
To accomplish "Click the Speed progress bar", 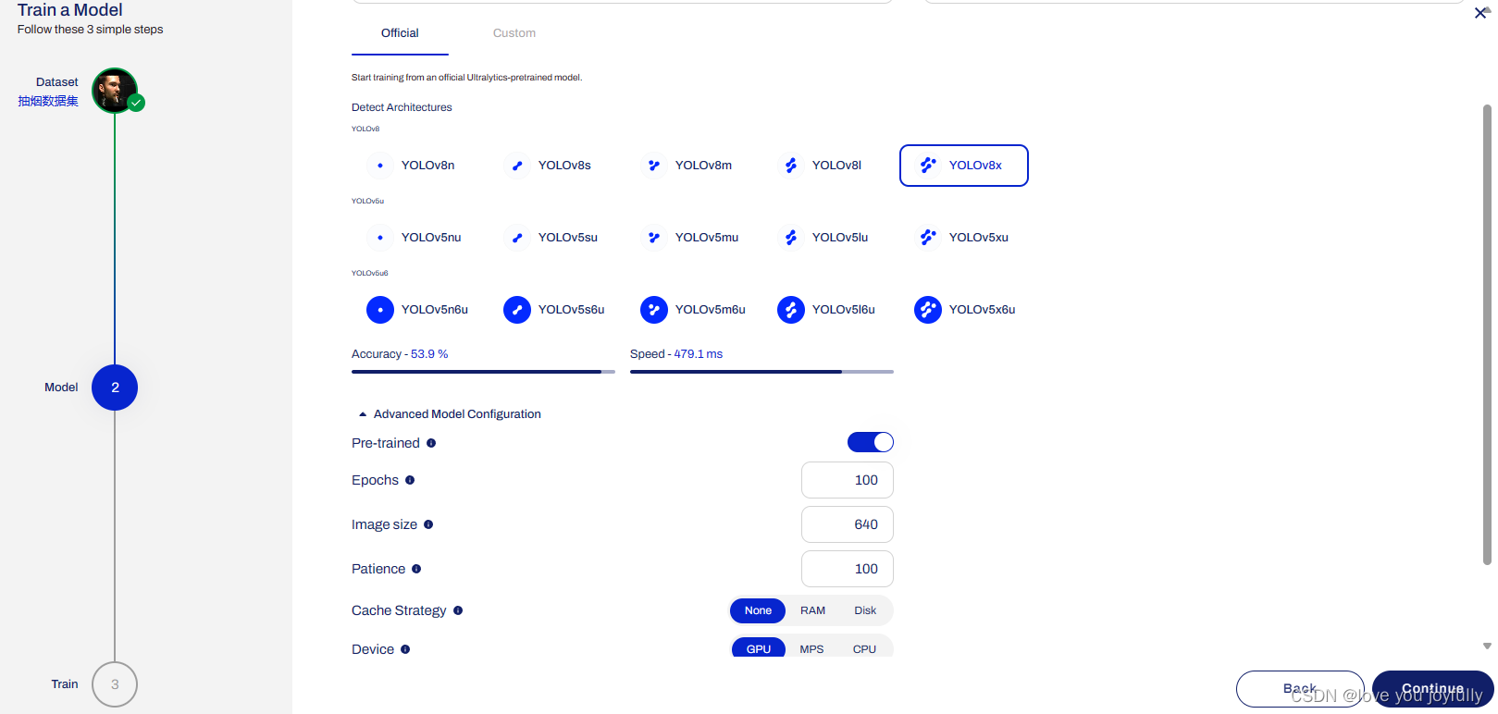I will (x=761, y=372).
